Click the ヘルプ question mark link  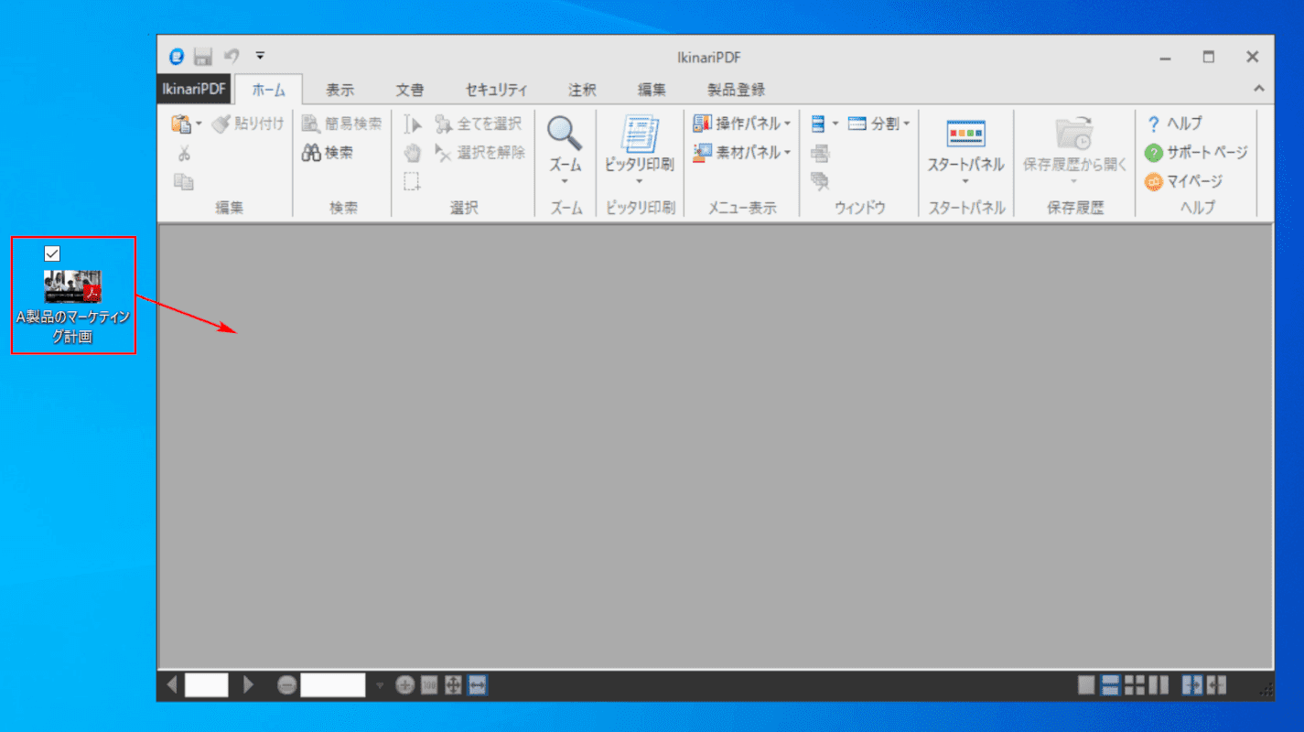[1175, 124]
